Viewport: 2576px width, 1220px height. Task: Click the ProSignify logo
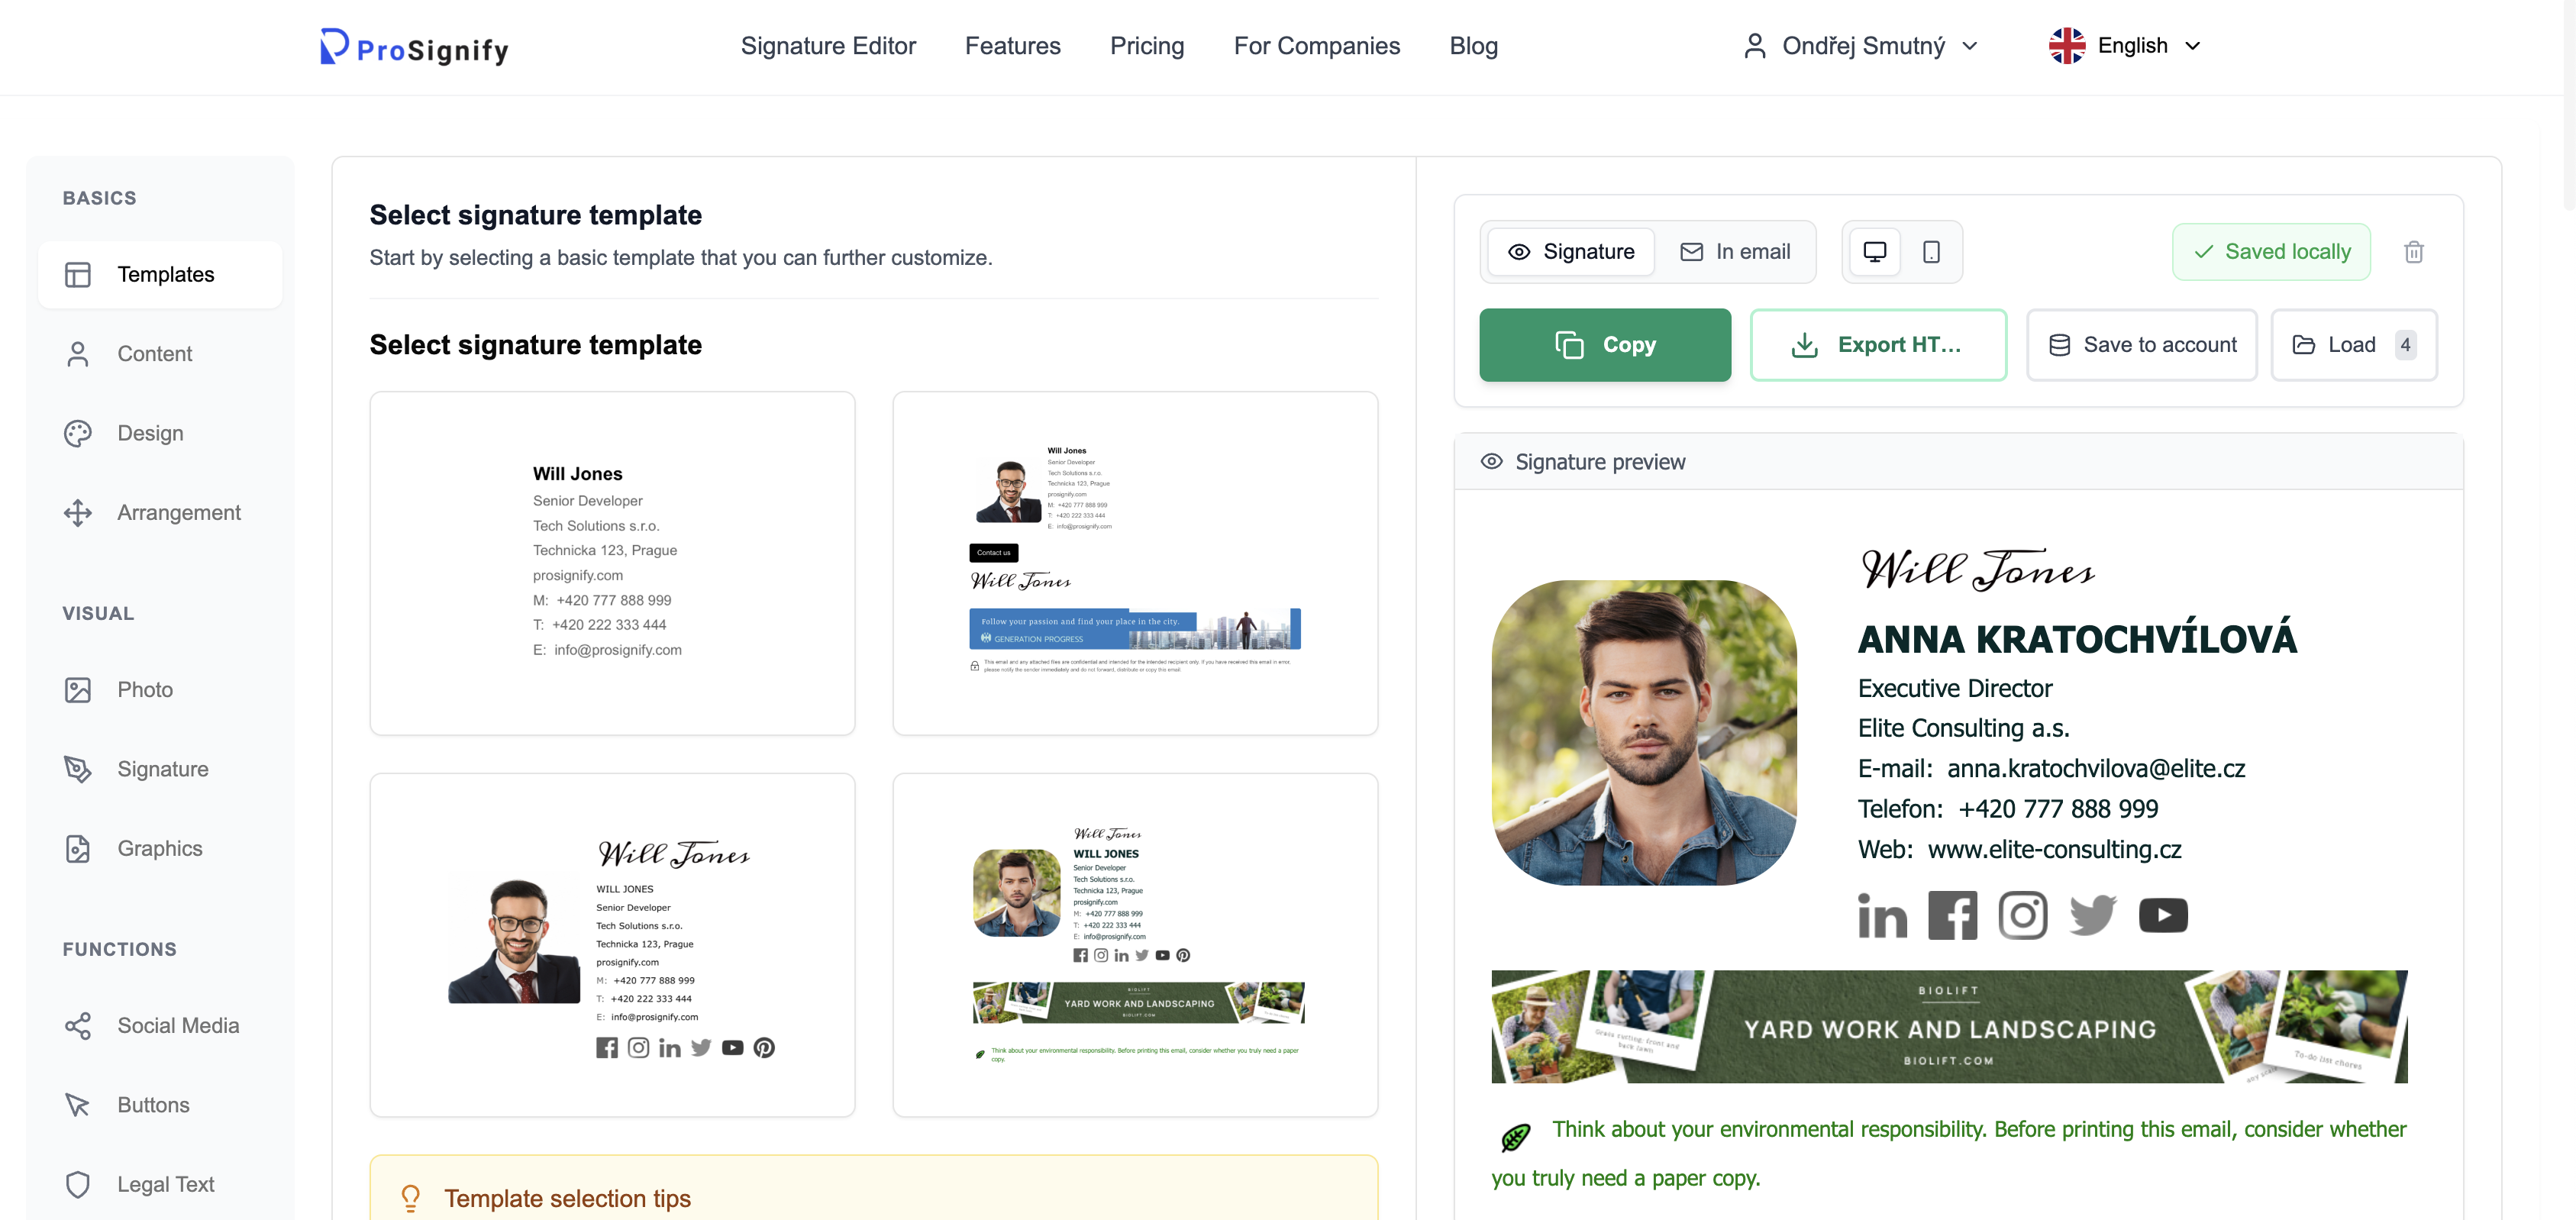point(414,47)
